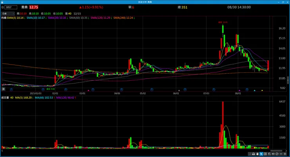The width and height of the screenshot is (290, 157).
Task: Select the SMA(60) 10.35 indicator label
Action: tap(79, 18)
